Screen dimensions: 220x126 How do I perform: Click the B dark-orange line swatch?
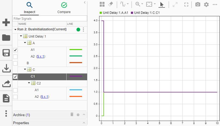coord(76,63)
